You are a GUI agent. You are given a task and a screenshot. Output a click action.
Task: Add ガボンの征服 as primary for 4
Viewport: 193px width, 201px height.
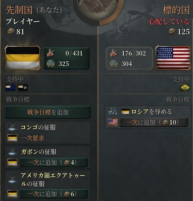tap(54, 162)
